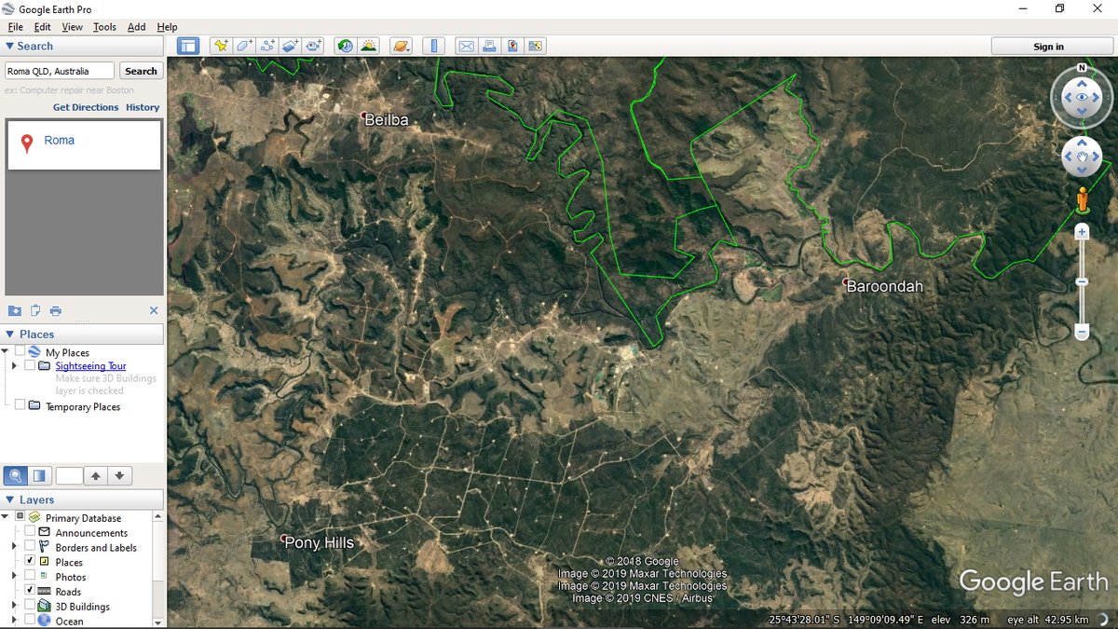
Task: Open the Add menu
Action: point(136,27)
